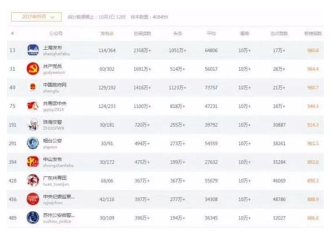Click the 1416万+ total reads value
This screenshot has height=233, width=333.
142,88
